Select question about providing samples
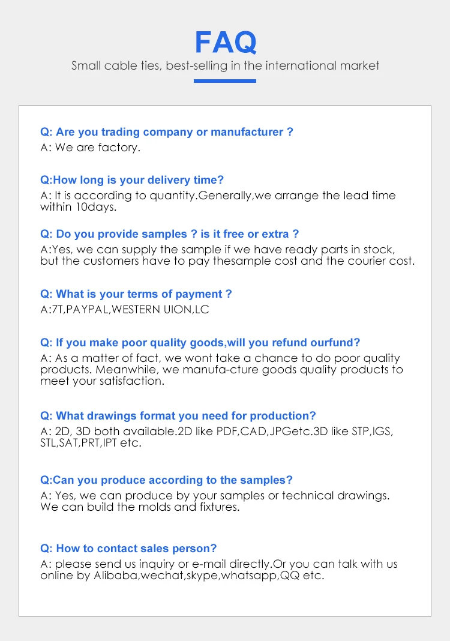This screenshot has width=450, height=641. 169,233
